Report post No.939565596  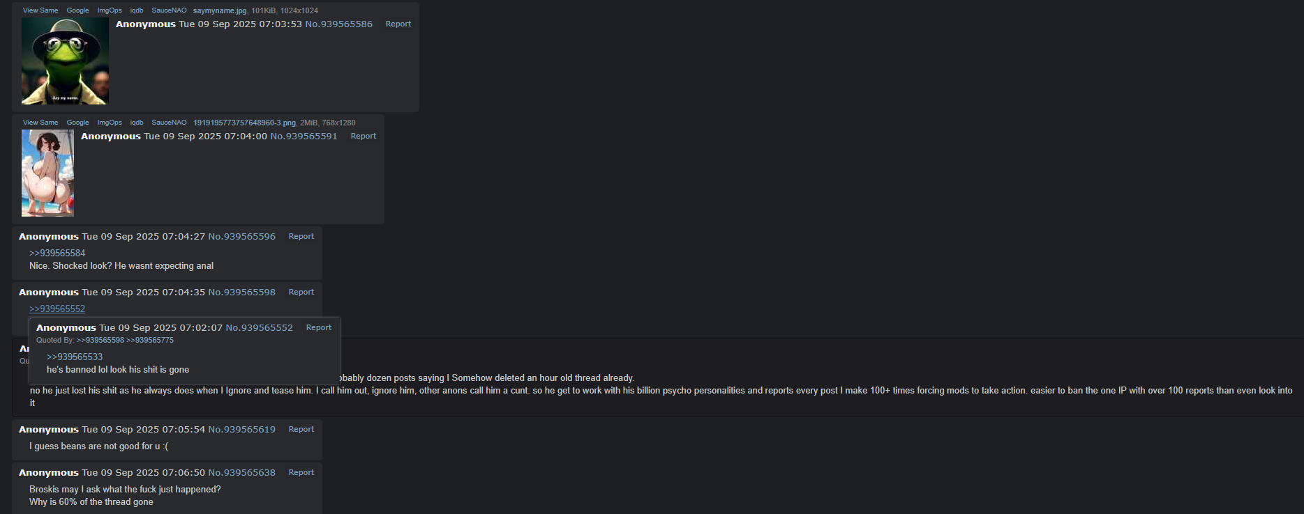tap(301, 236)
